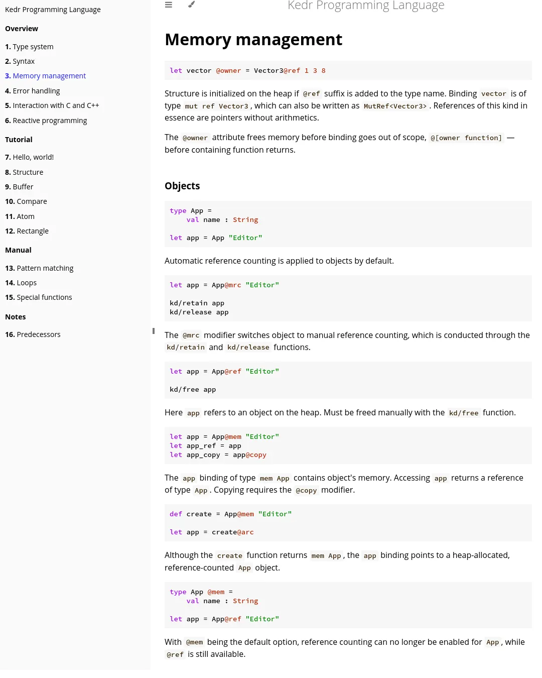Click code line let app = create@arc
Image resolution: width=542 pixels, height=678 pixels.
point(212,532)
